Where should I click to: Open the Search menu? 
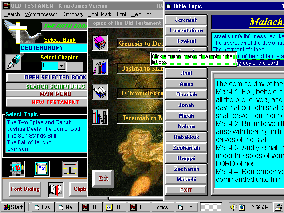[x=12, y=14]
